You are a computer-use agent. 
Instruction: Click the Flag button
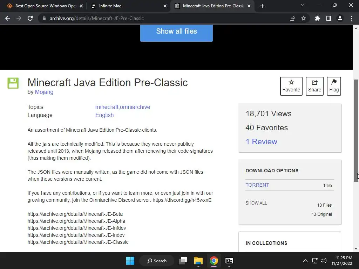pyautogui.click(x=334, y=86)
